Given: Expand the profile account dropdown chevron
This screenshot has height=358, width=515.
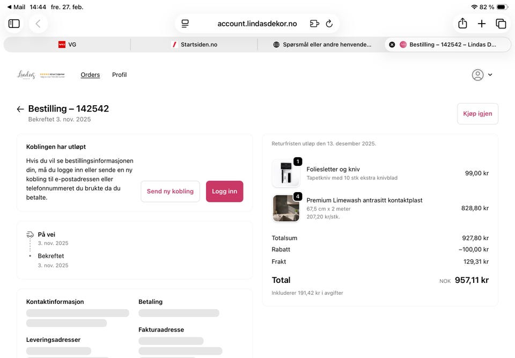Looking at the screenshot, I should tap(490, 75).
